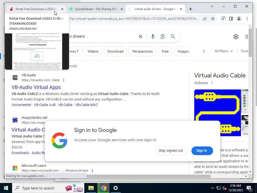The image size is (257, 193).
Task: Click the magnifier search button
Action: 173,36
